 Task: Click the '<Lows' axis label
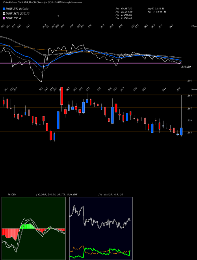(x=193, y=89)
